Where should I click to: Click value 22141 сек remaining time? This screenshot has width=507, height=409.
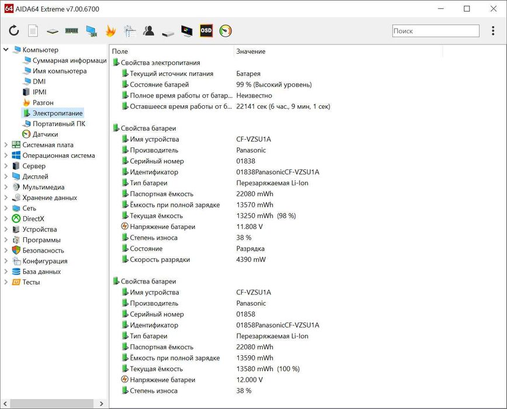283,106
